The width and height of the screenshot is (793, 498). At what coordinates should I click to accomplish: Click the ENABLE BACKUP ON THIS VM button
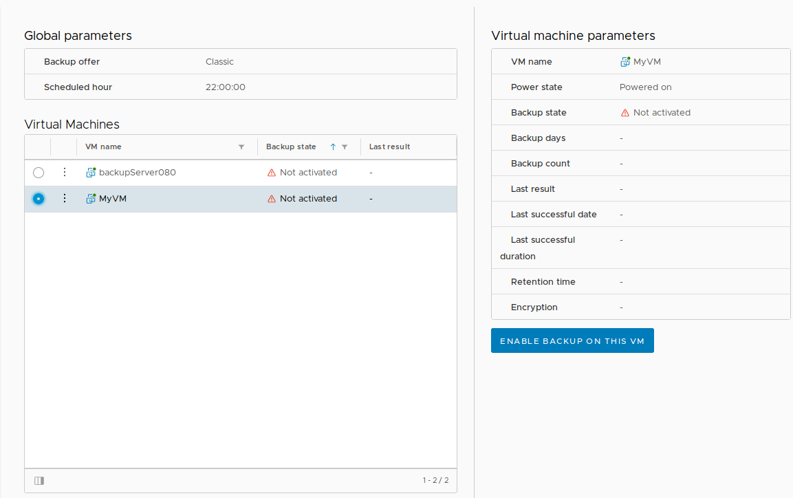pyautogui.click(x=572, y=340)
